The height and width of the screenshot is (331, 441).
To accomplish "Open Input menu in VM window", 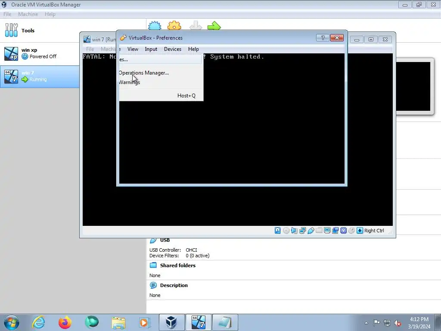I will click(x=151, y=49).
